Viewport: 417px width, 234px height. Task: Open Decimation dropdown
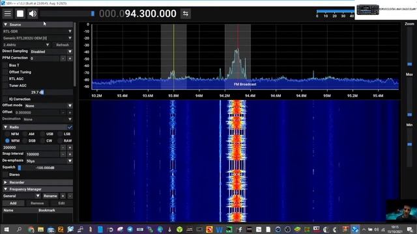[x=48, y=120]
